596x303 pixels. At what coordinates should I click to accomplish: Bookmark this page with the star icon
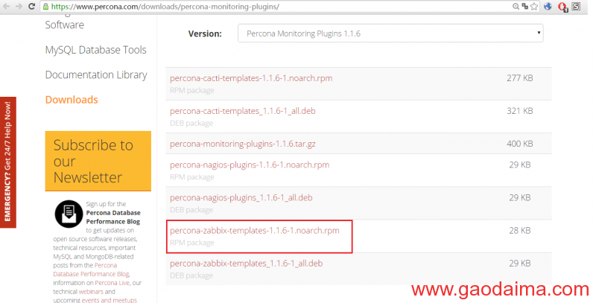coord(534,6)
